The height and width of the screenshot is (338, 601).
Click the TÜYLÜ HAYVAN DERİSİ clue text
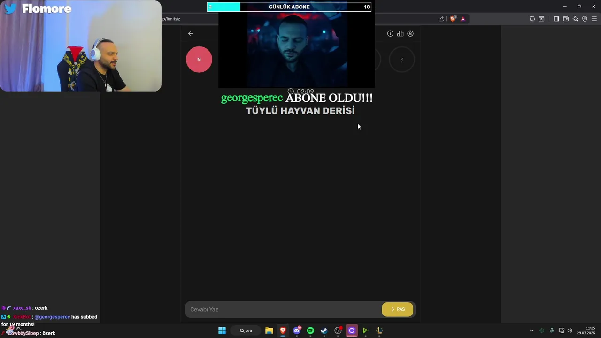point(300,111)
